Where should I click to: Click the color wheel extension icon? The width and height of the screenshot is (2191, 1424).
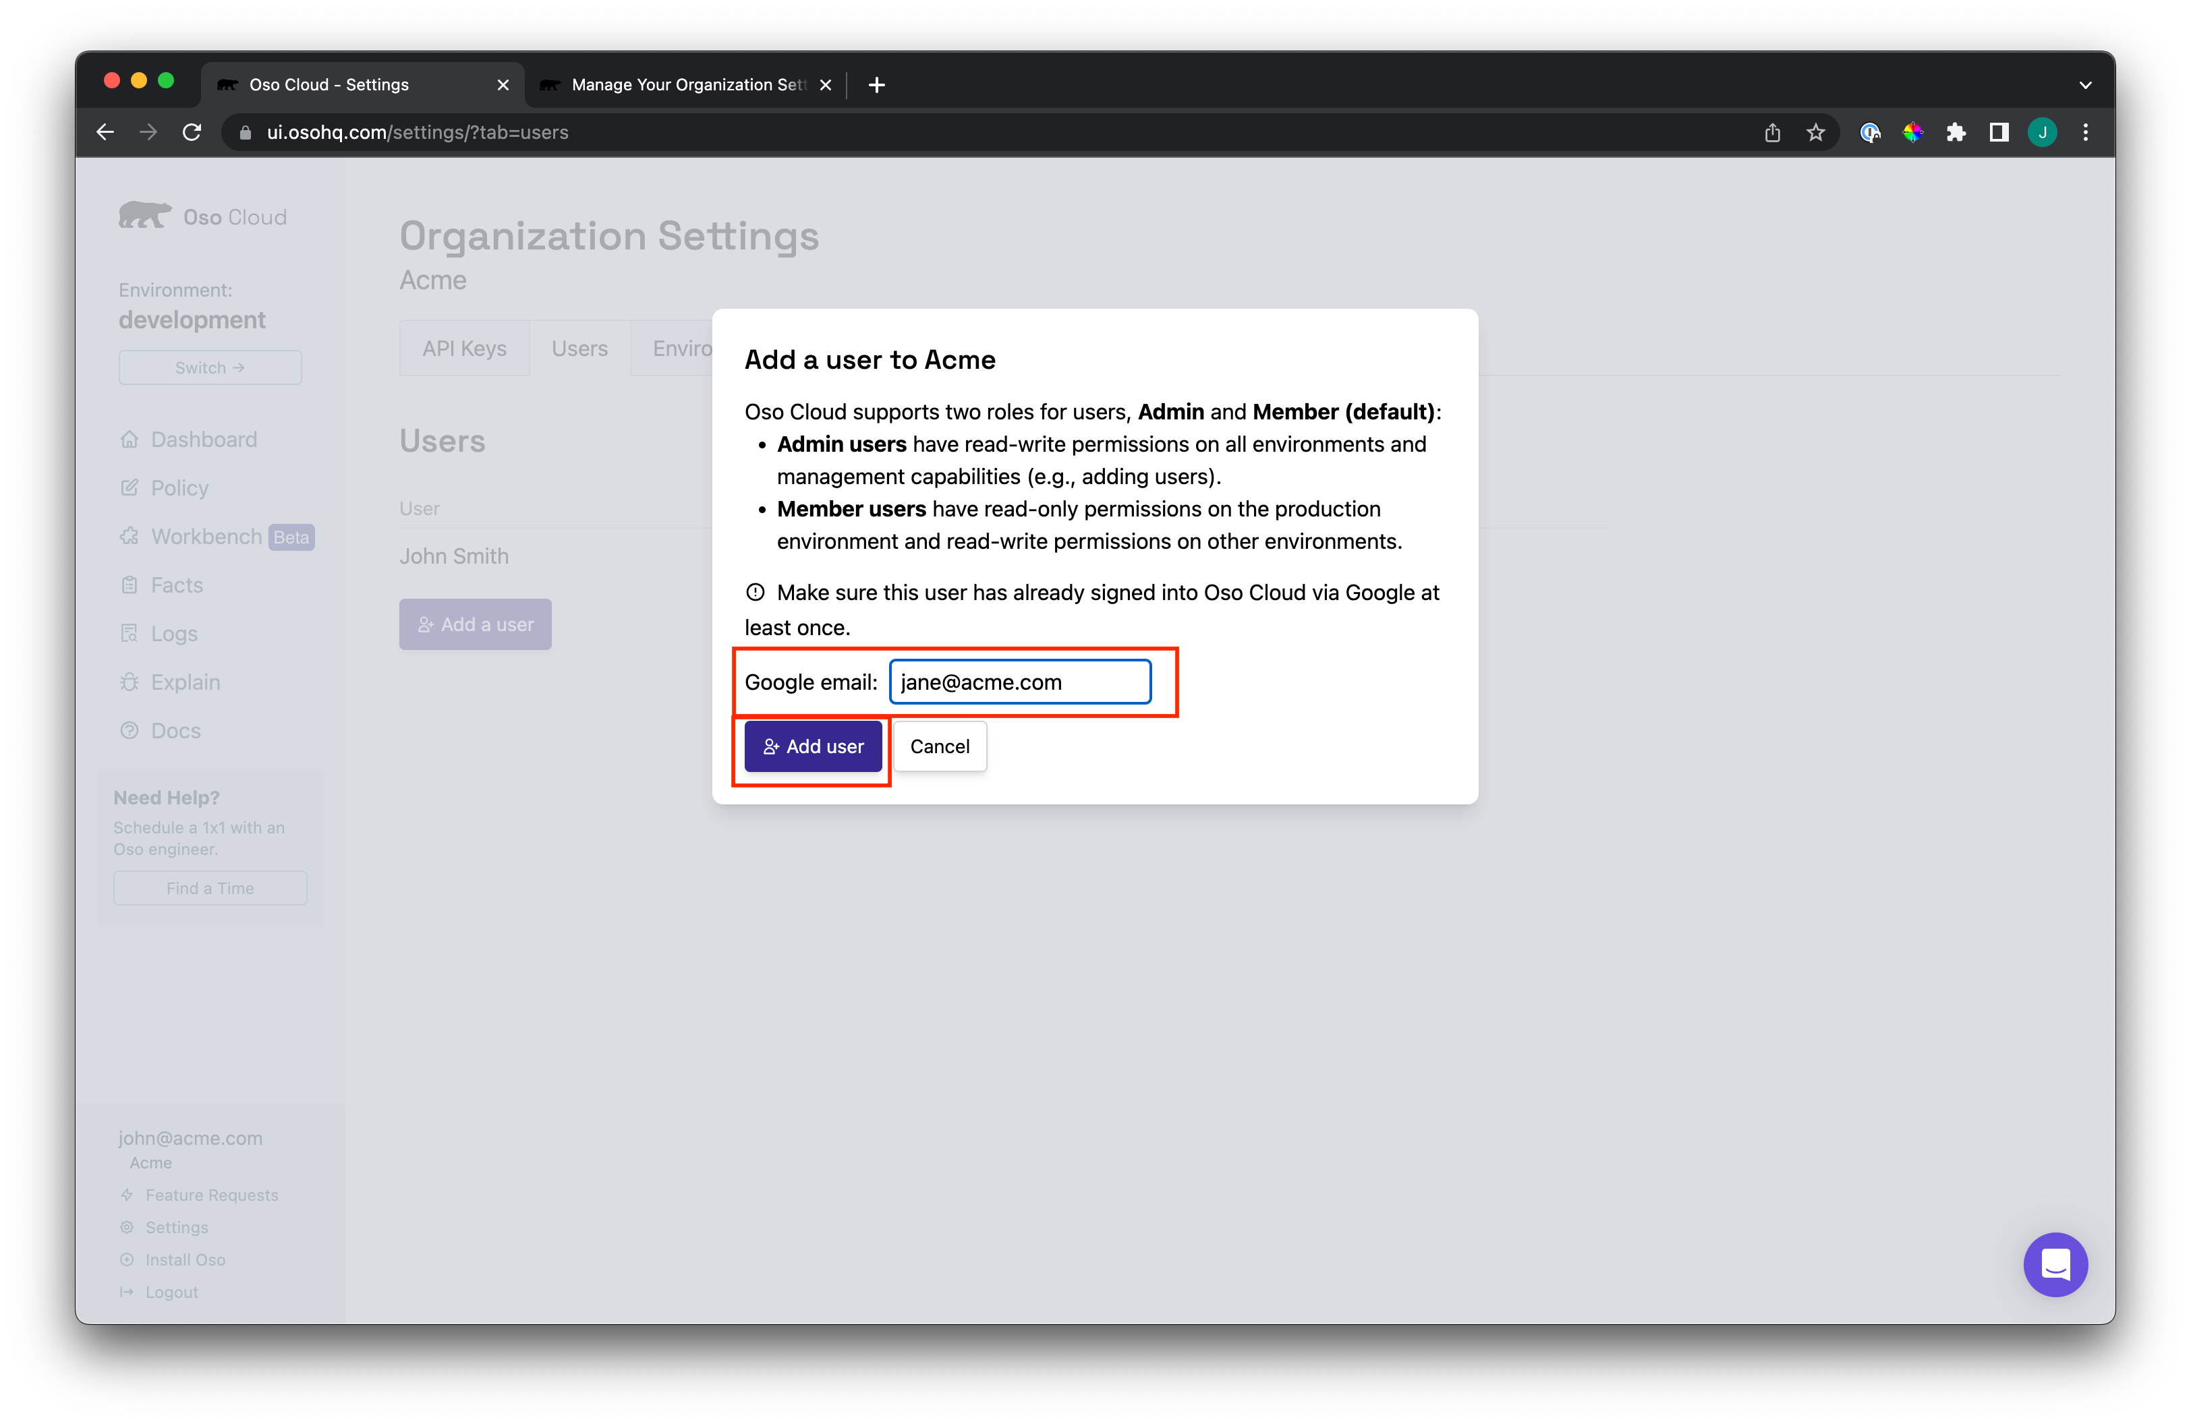tap(1912, 132)
